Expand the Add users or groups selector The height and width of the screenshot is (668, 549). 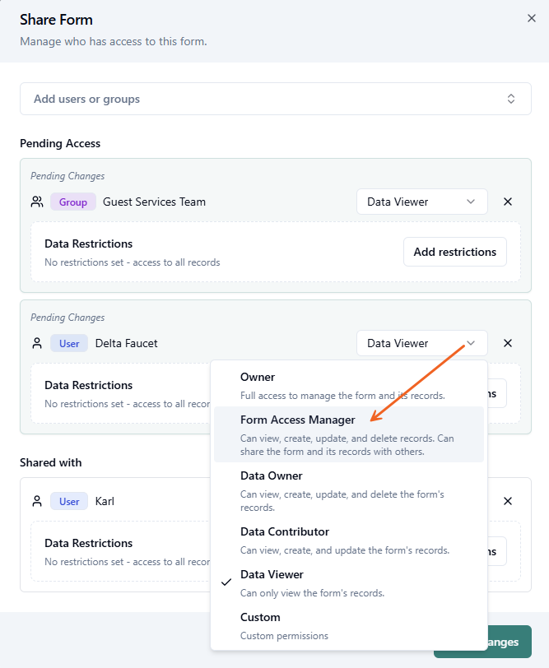510,99
